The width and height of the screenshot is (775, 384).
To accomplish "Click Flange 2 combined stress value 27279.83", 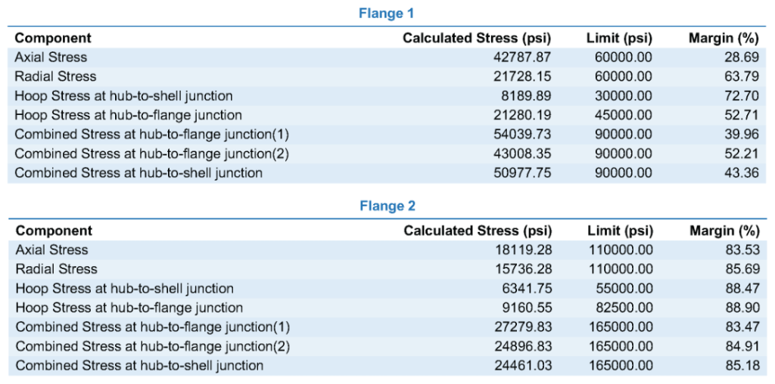I will 524,327.
